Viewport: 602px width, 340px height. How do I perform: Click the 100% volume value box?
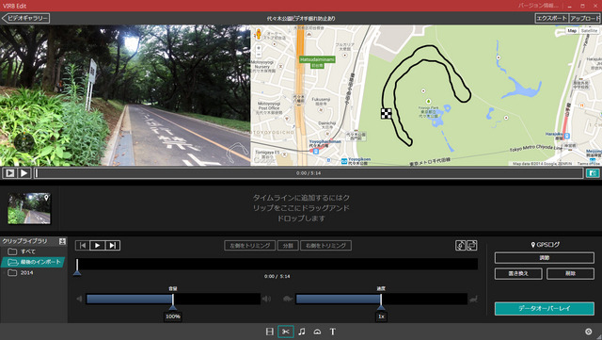[x=173, y=316]
